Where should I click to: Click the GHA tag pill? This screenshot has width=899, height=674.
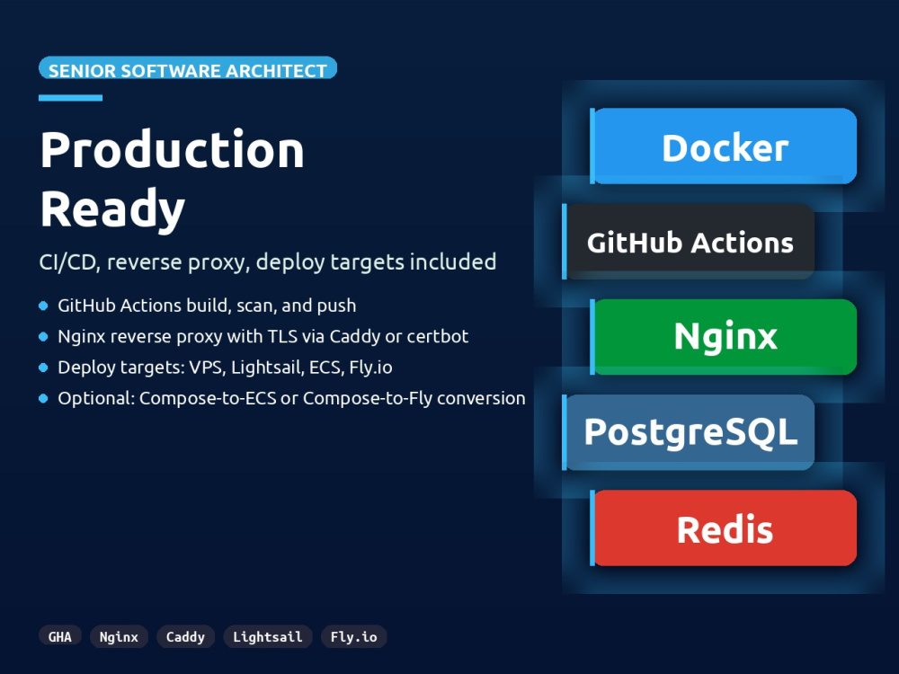pos(59,637)
